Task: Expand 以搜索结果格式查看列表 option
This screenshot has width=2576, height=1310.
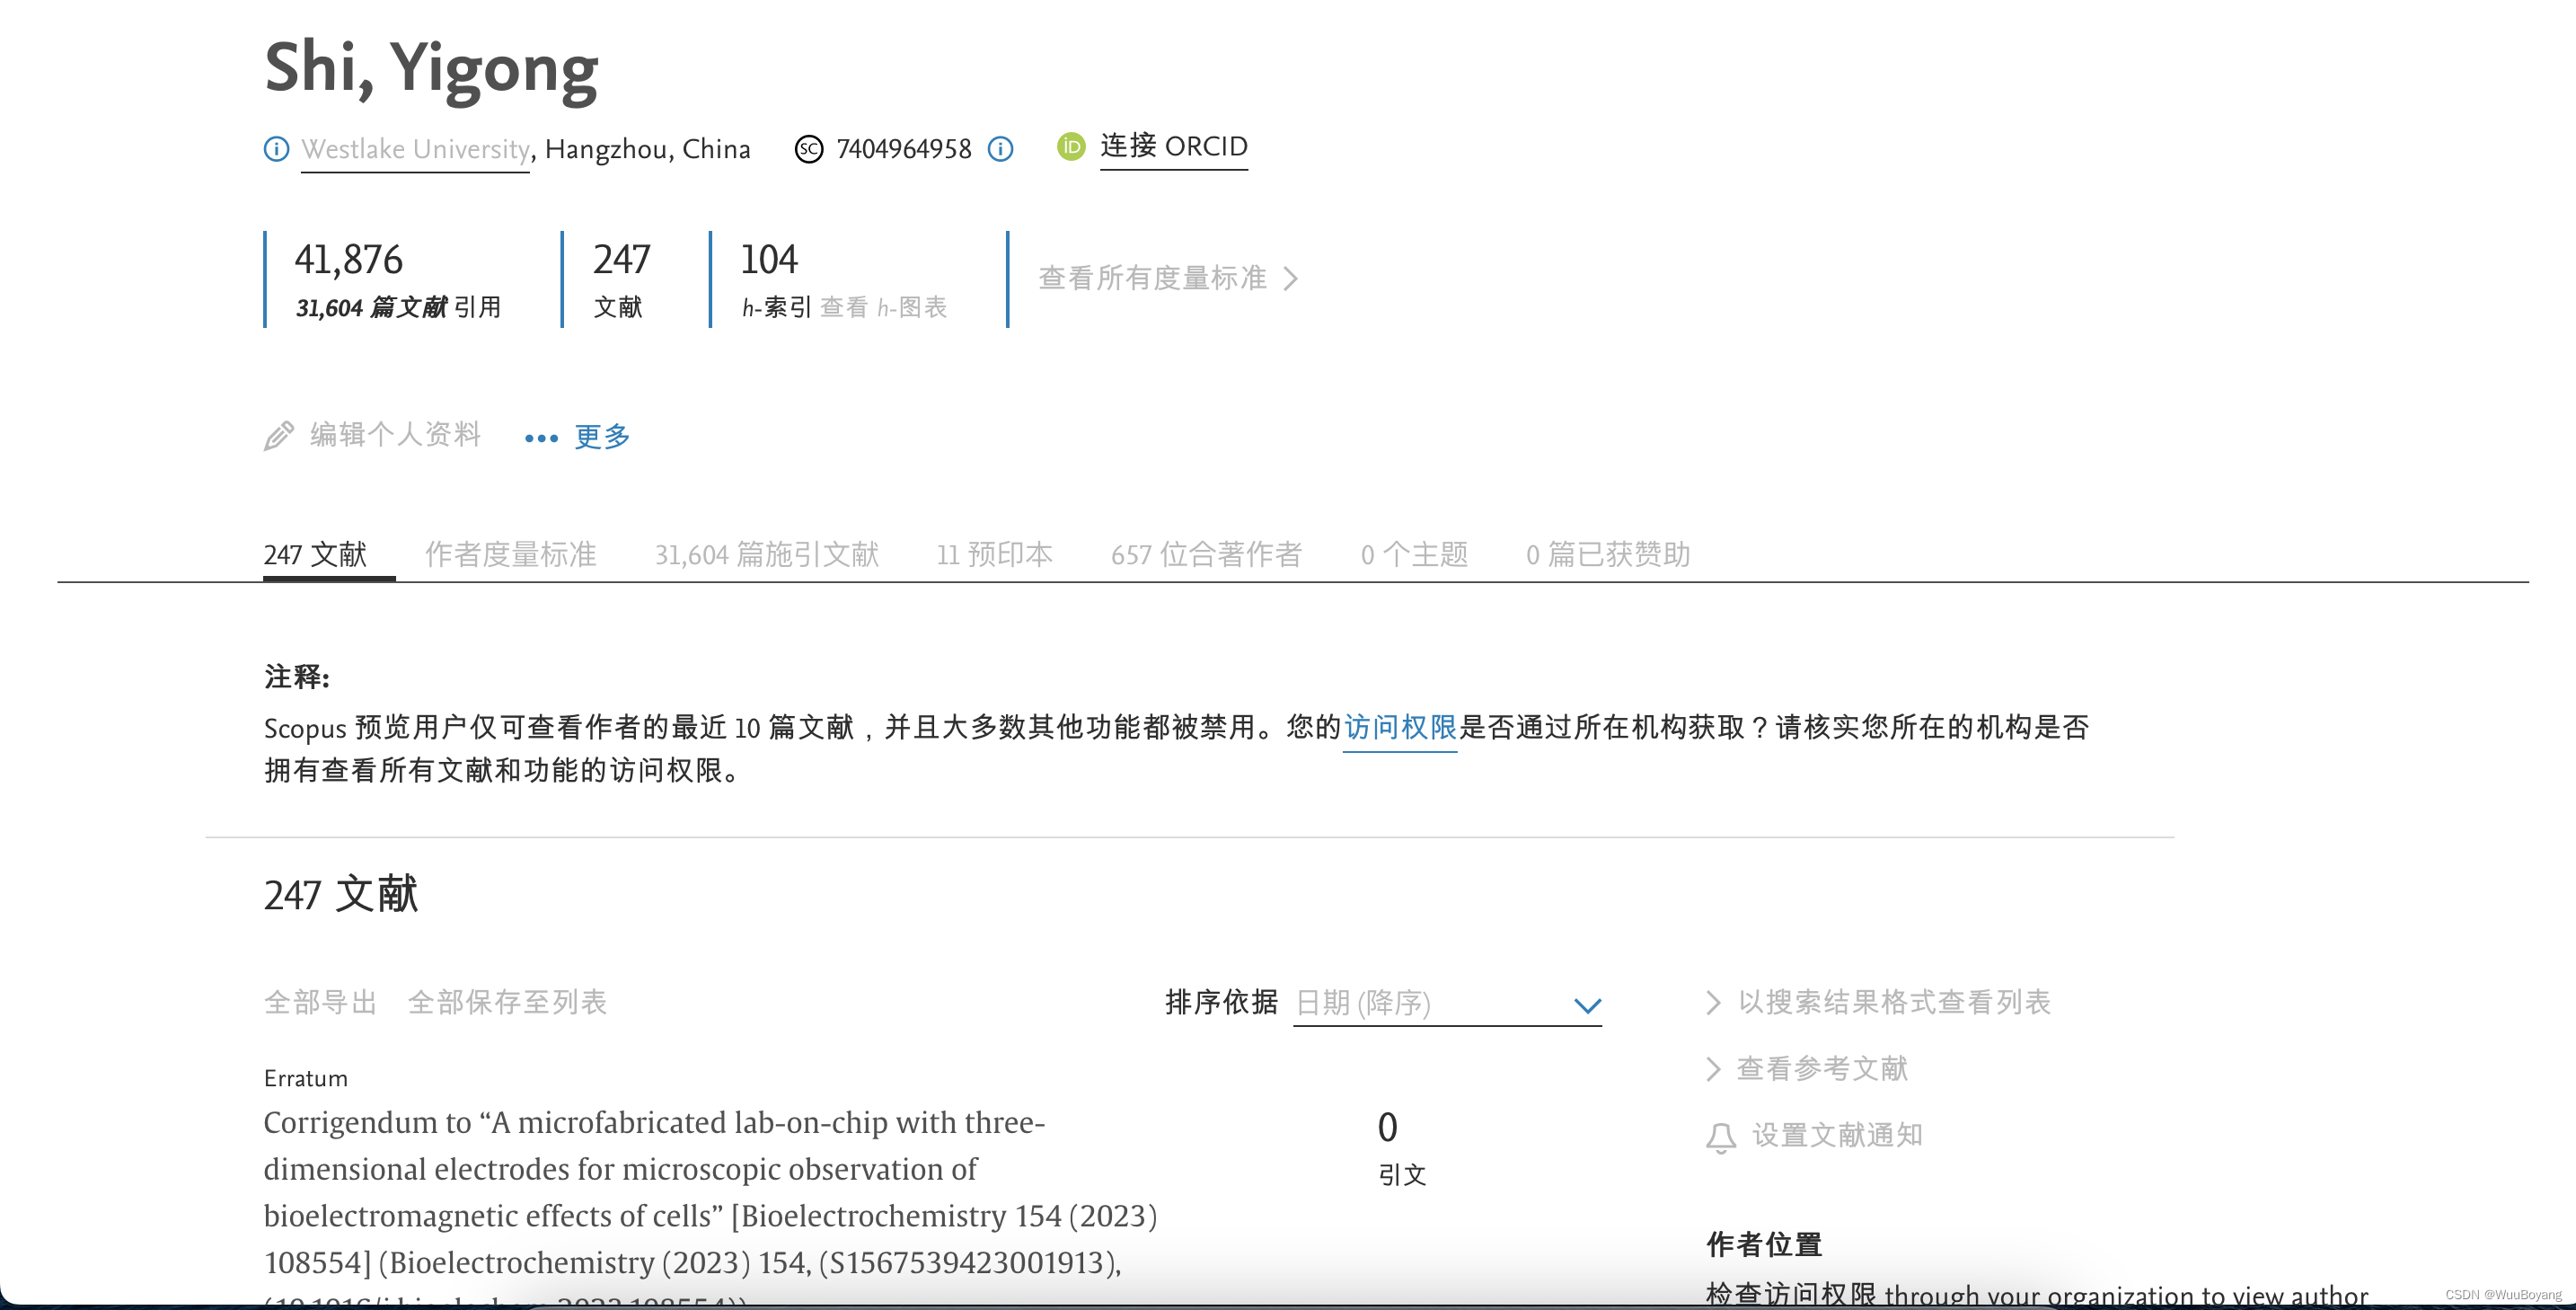Action: coord(1893,1002)
